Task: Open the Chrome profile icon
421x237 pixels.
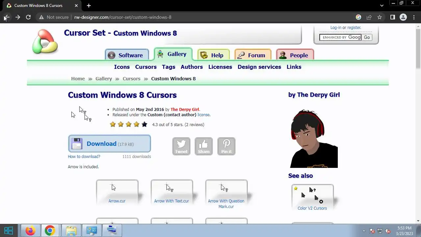Action: pos(403,17)
